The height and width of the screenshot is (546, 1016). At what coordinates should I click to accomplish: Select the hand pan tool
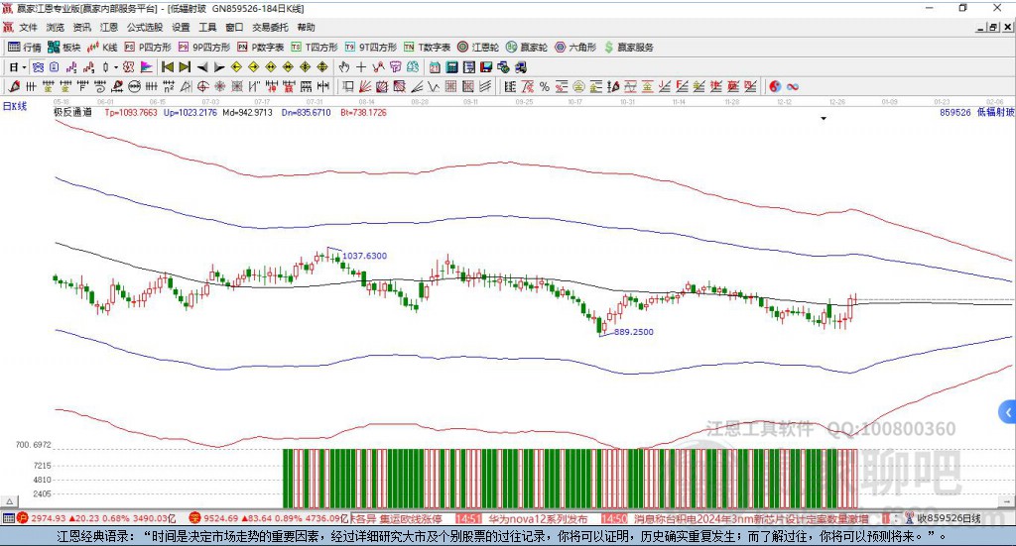(x=344, y=67)
